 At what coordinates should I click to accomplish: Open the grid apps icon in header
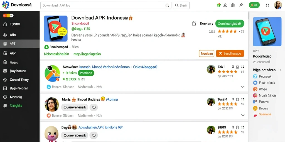[x=267, y=5]
